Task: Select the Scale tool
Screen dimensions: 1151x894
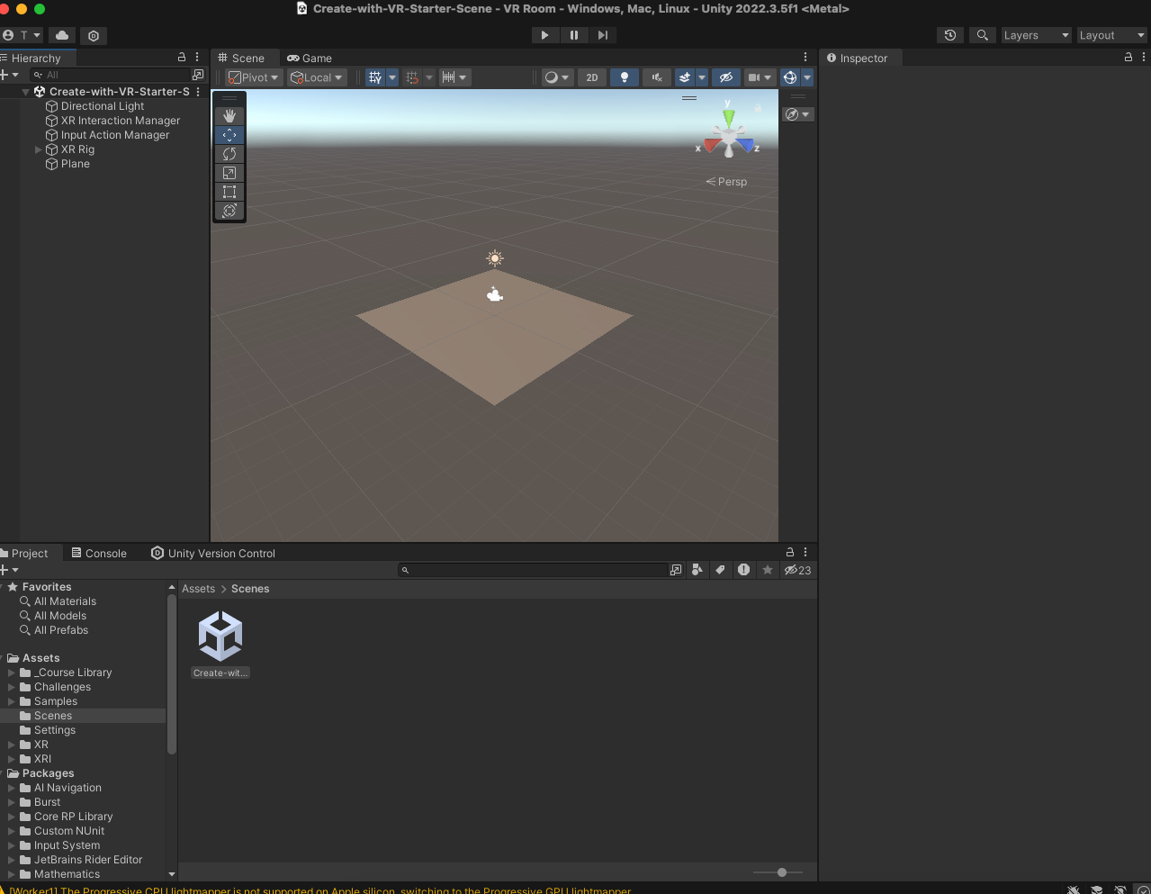Action: (229, 173)
